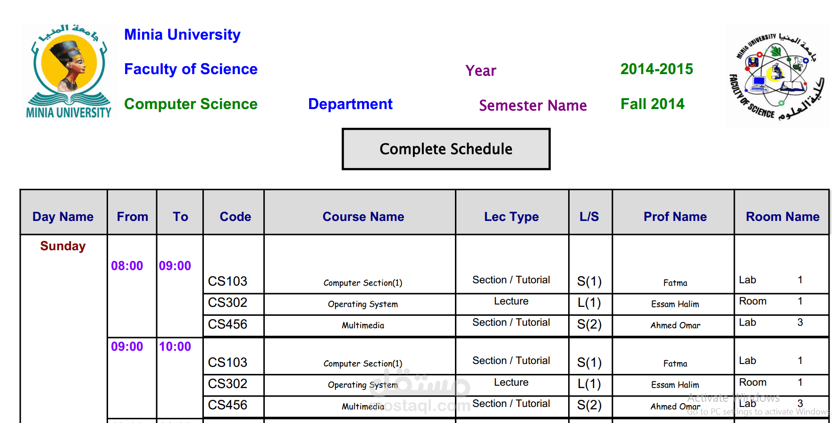The width and height of the screenshot is (840, 423).
Task: Click the 'Year' label
Action: click(481, 71)
